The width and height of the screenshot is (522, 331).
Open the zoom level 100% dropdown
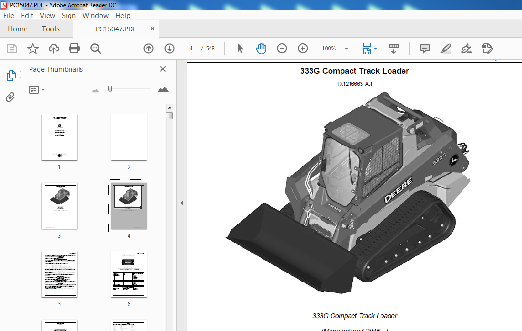(346, 49)
